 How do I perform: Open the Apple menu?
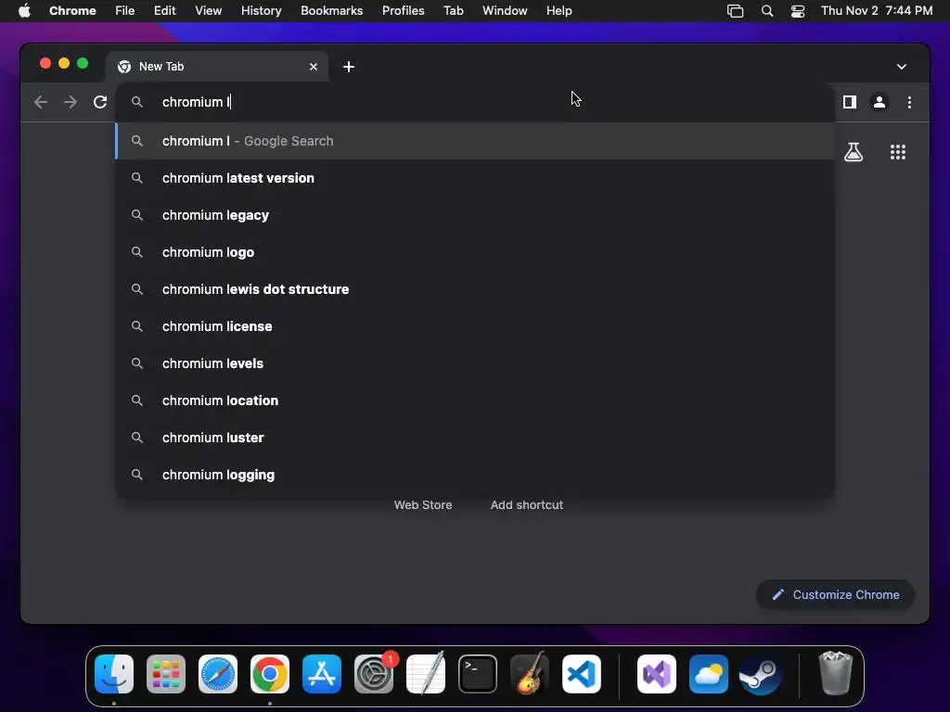[x=24, y=11]
